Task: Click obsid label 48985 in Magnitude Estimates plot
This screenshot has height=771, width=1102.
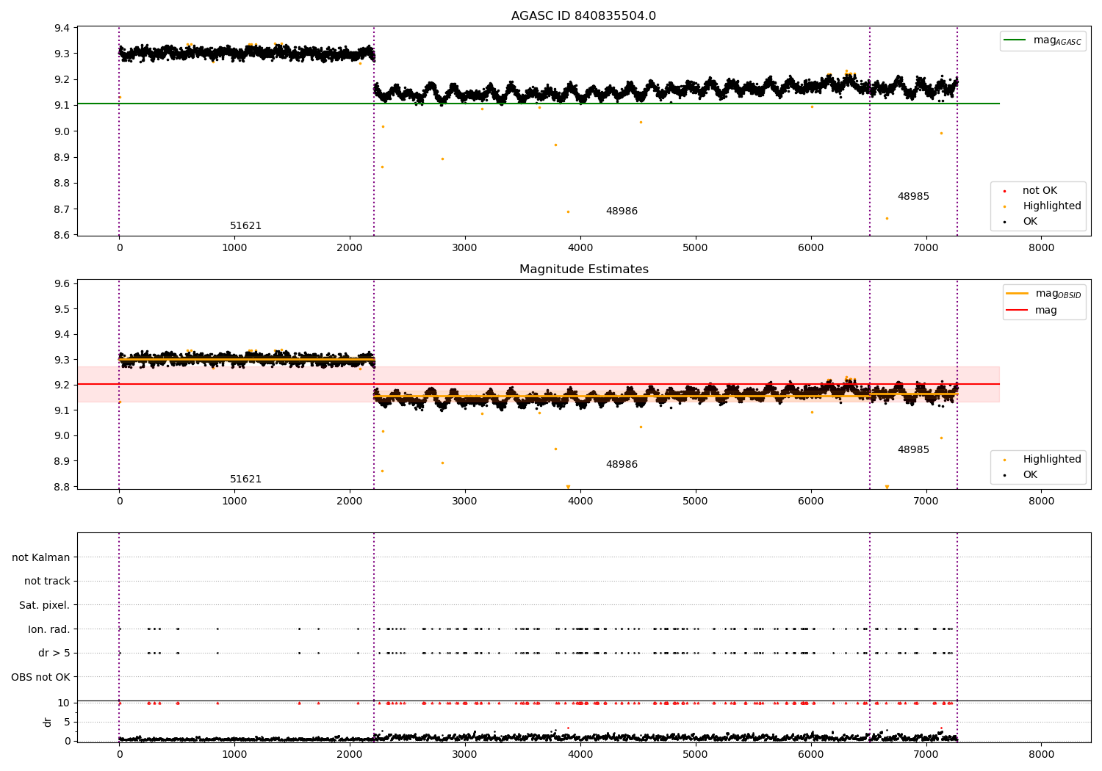Action: [913, 450]
